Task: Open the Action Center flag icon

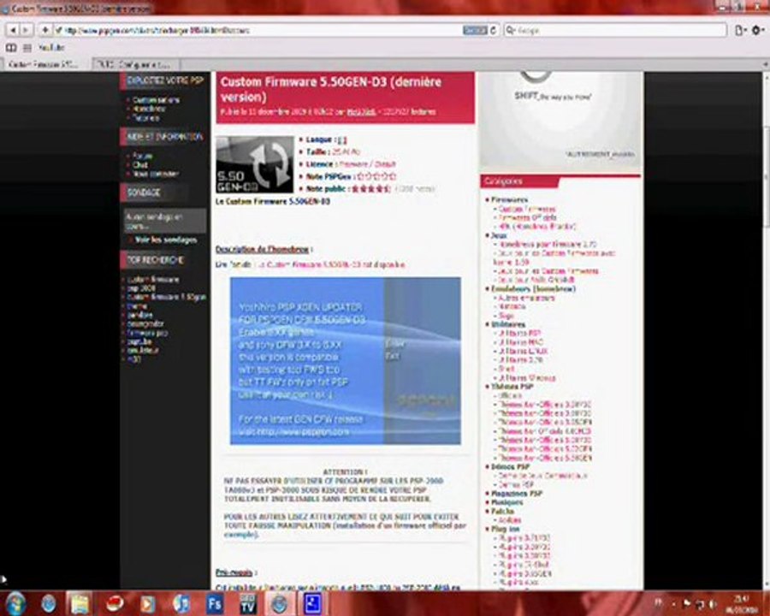Action: pos(687,604)
